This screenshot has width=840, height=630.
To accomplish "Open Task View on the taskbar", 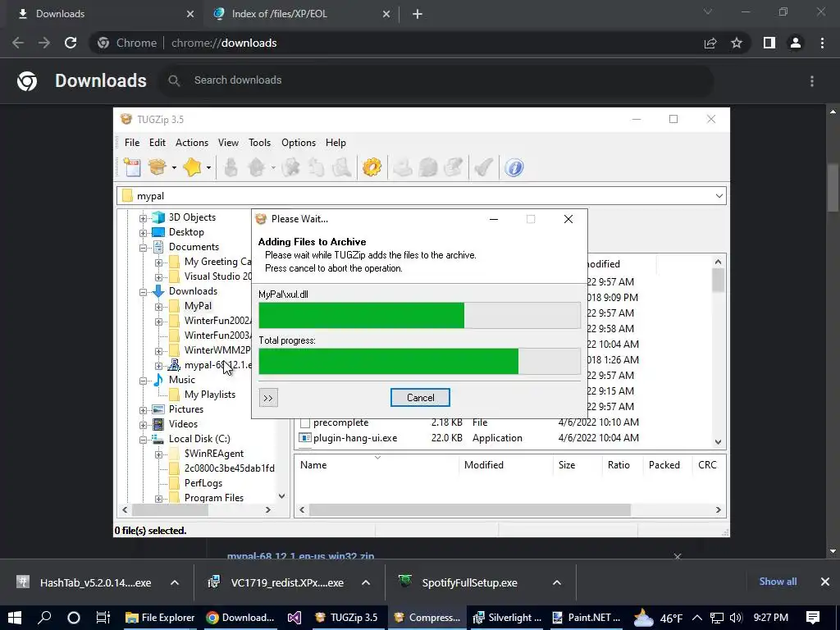I will coord(103,618).
